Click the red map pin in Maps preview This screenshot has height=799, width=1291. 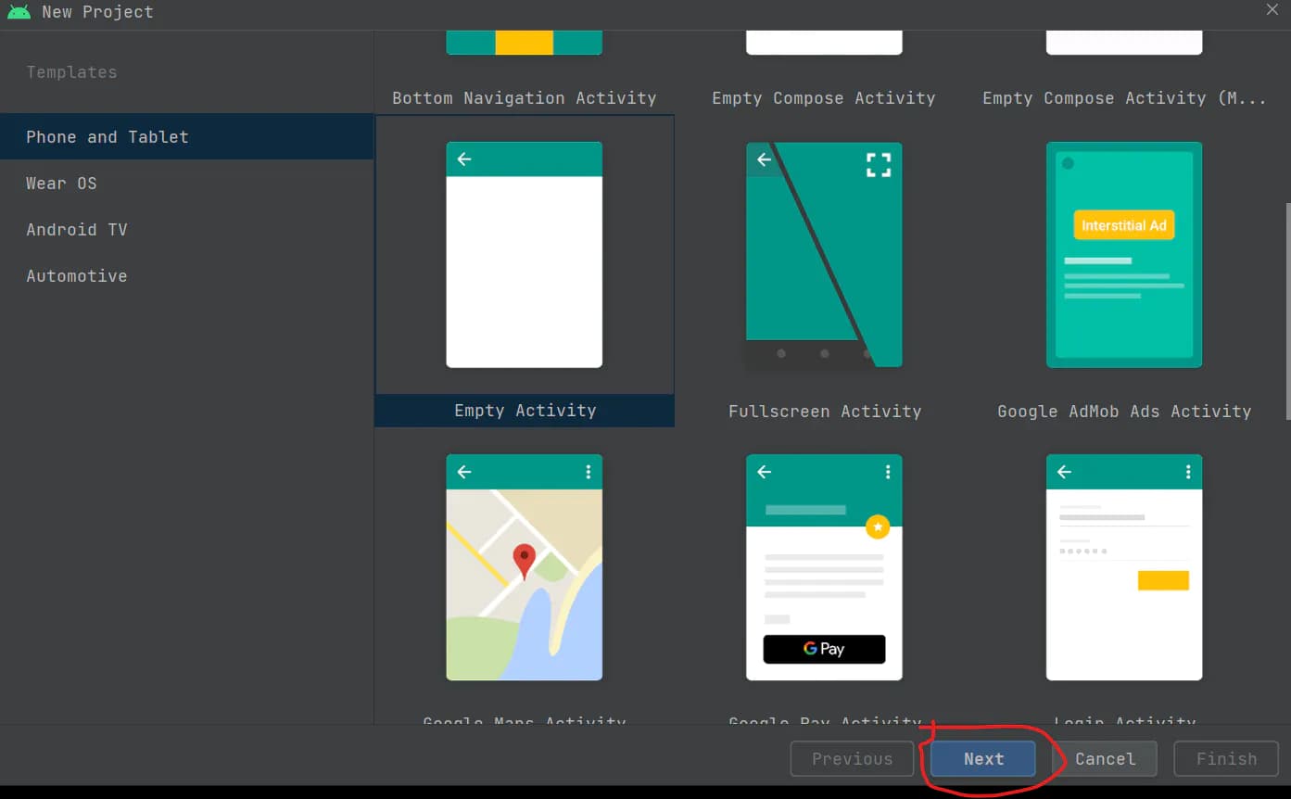click(x=524, y=560)
